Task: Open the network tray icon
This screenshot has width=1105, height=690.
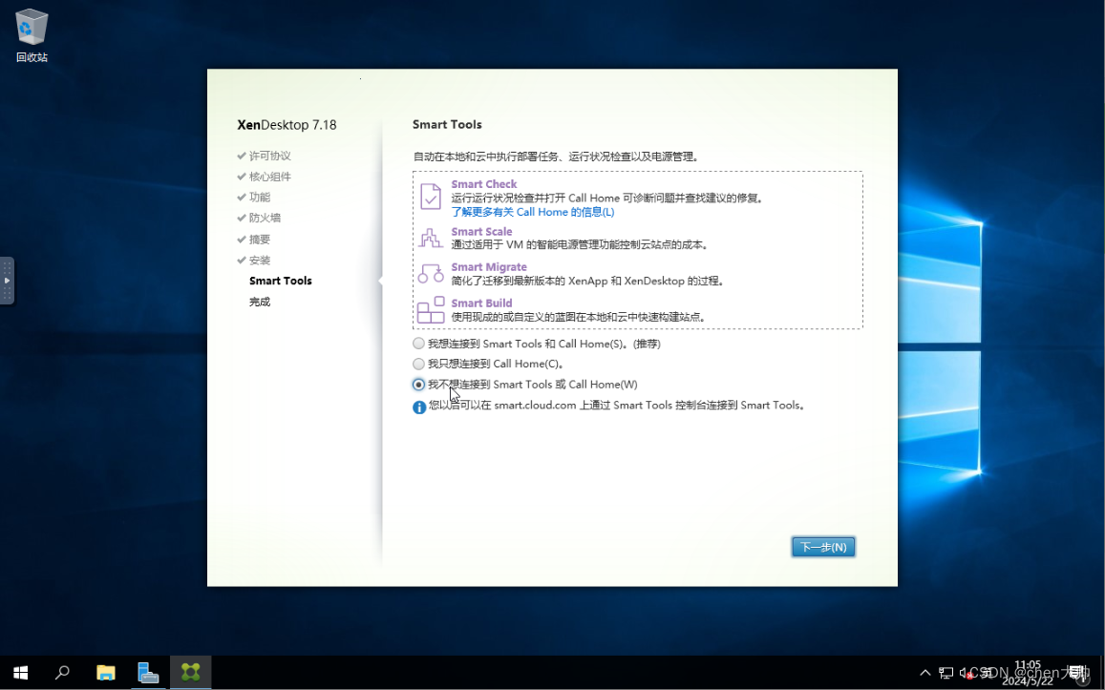Action: pos(946,673)
